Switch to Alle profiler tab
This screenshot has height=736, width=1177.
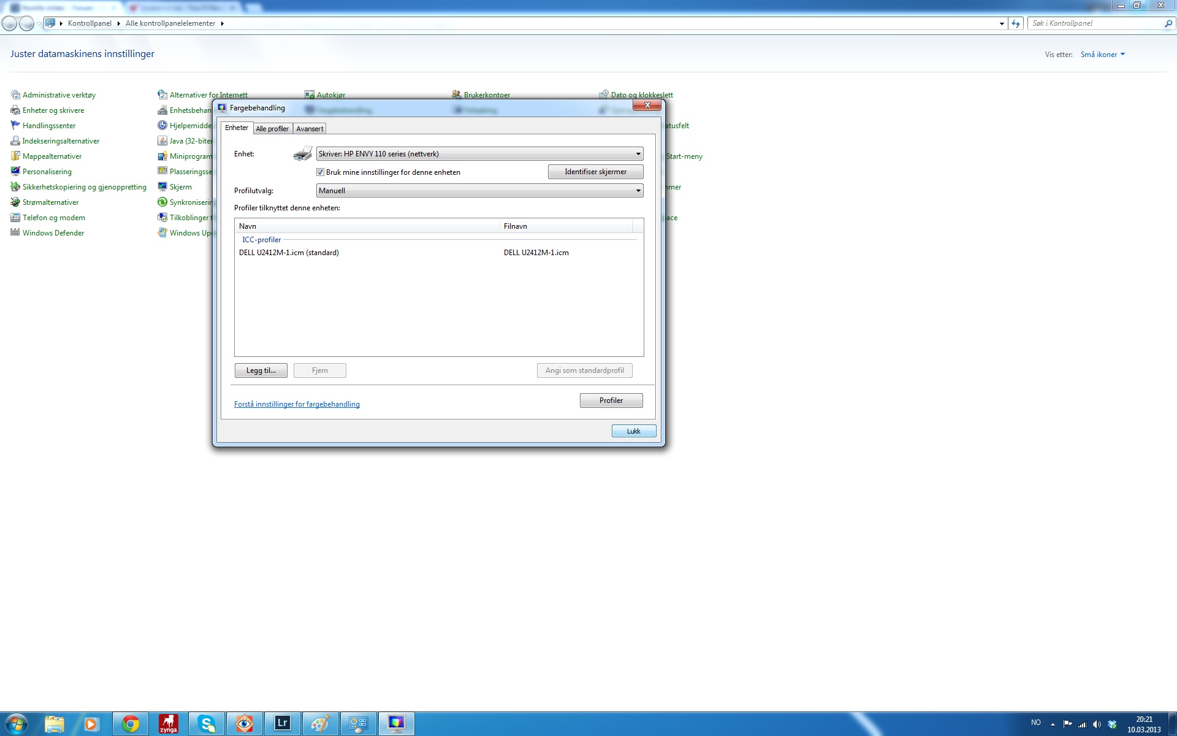[272, 129]
